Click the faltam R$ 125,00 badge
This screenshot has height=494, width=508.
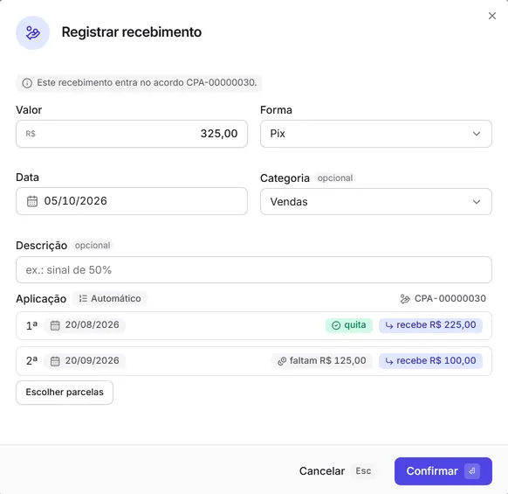(322, 361)
